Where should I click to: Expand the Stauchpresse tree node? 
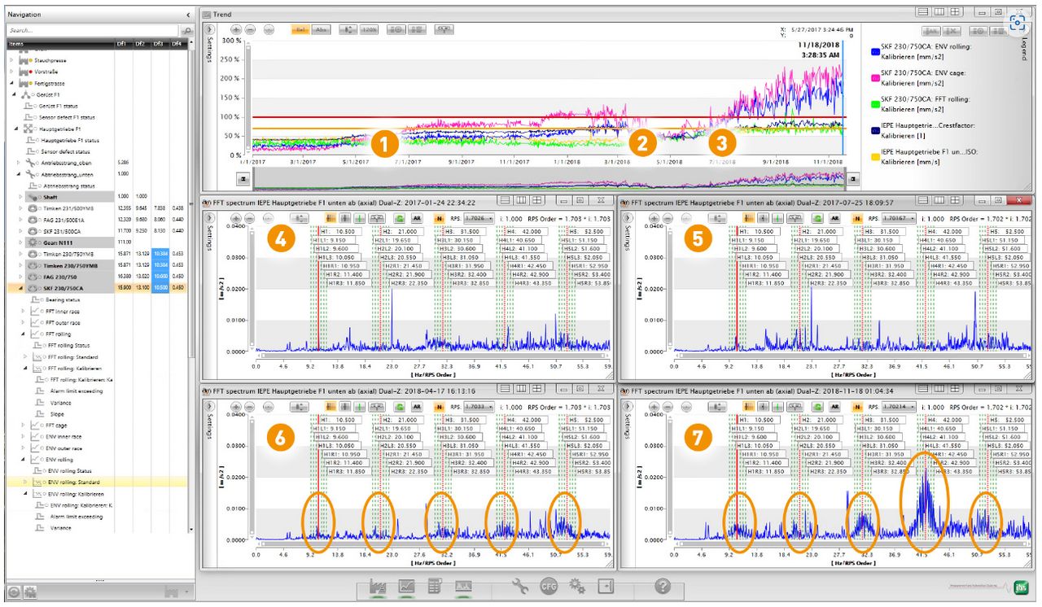tap(11, 60)
